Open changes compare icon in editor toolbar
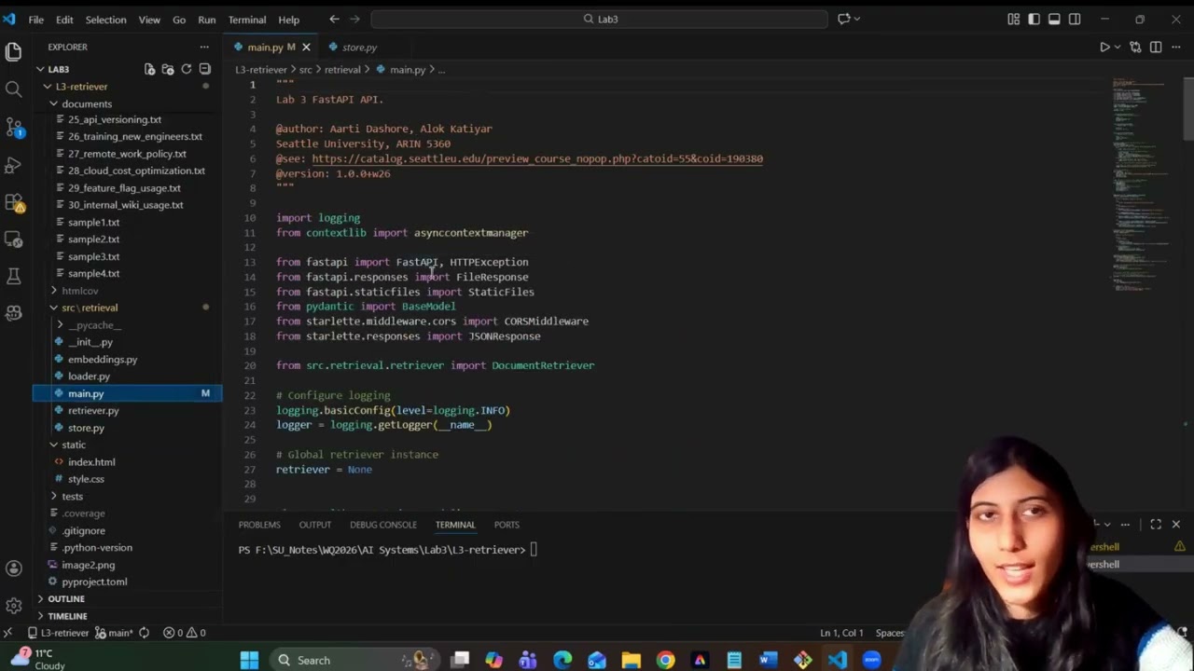Viewport: 1194px width, 671px height. [x=1135, y=47]
